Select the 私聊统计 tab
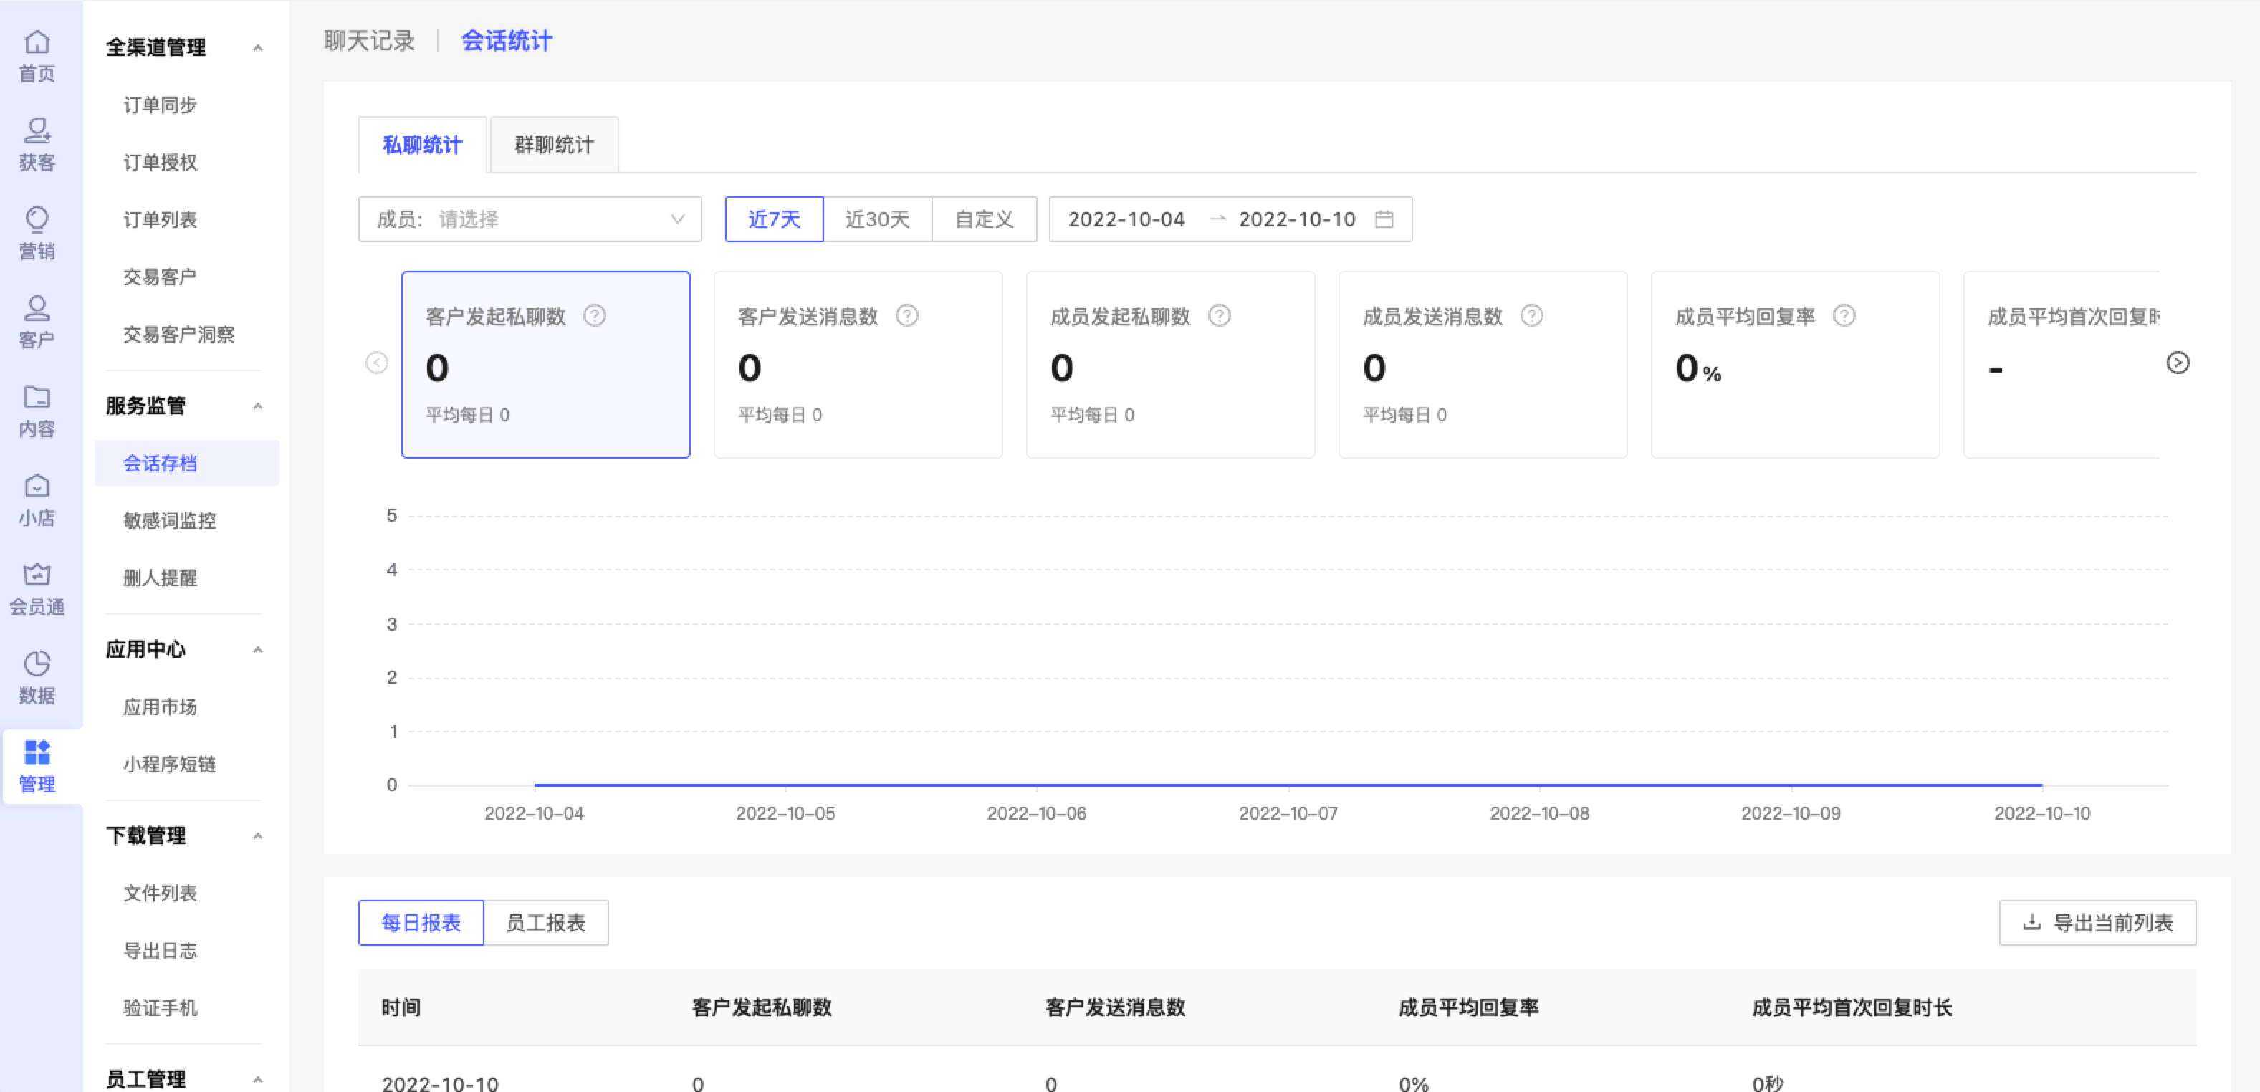2260x1092 pixels. click(x=422, y=145)
